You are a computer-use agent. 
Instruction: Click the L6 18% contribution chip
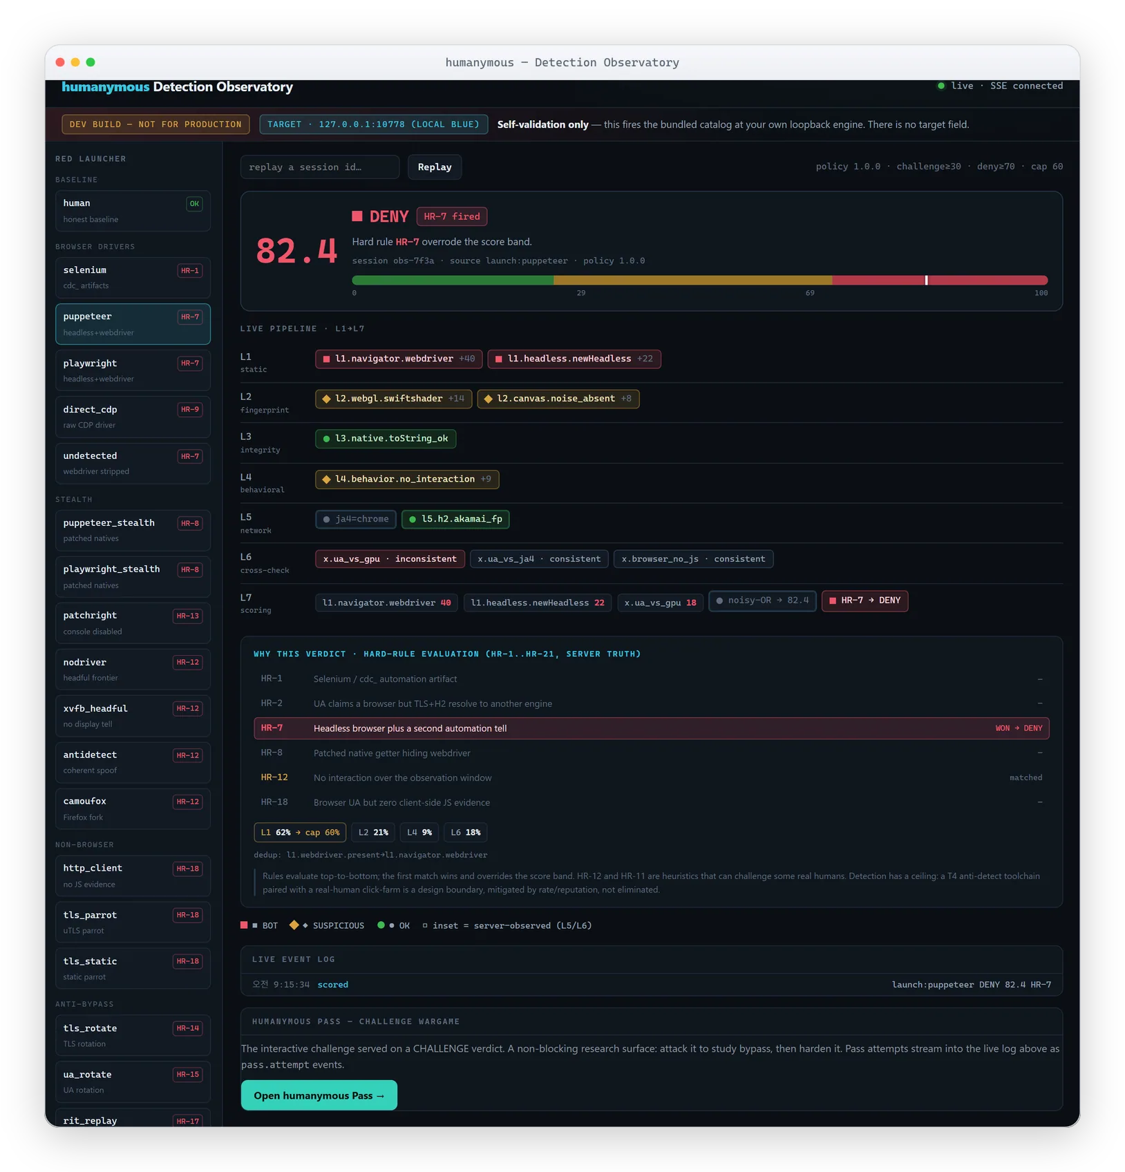tap(466, 833)
